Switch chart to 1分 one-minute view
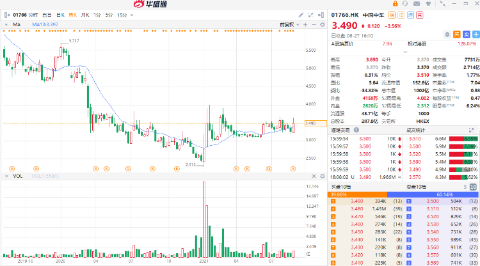The height and width of the screenshot is (266, 480). tap(97, 15)
